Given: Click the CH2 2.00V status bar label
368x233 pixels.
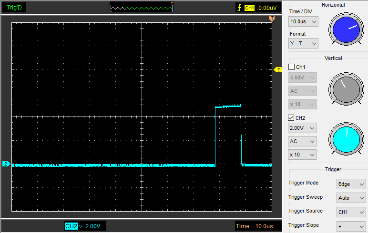Looking at the screenshot, I should click(x=85, y=226).
